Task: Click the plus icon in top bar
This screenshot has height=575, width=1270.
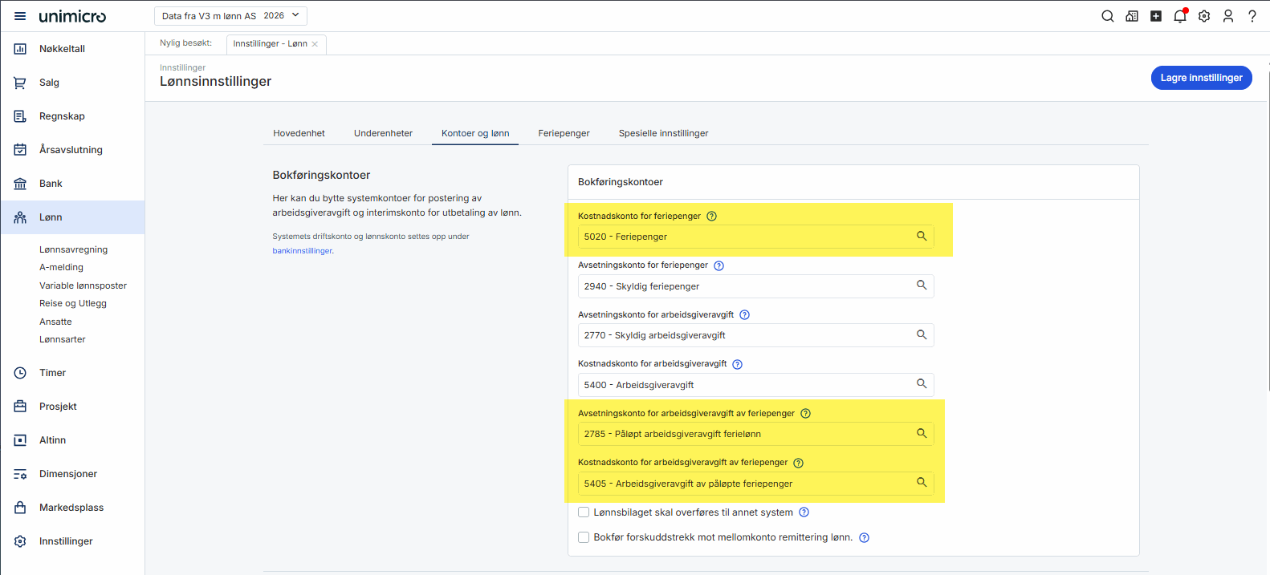Action: point(1155,16)
